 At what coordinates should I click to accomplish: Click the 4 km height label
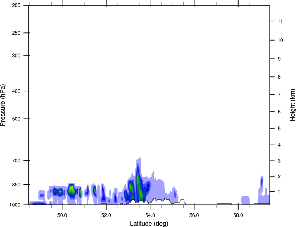tap(279, 145)
